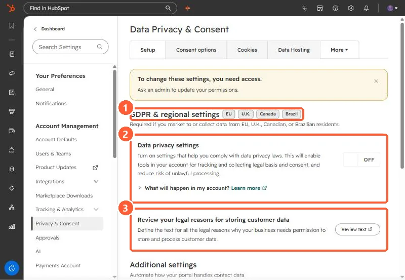Open the Reporting bar chart icon

12,226
